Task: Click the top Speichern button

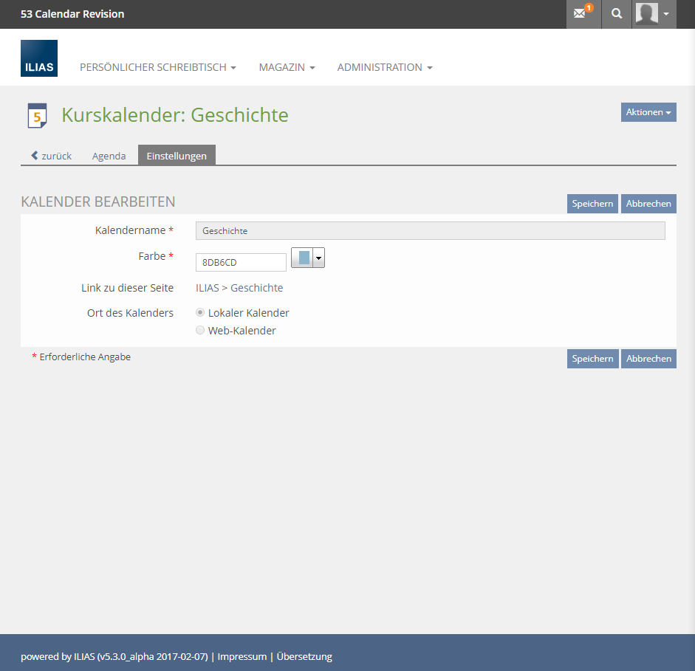Action: (592, 204)
